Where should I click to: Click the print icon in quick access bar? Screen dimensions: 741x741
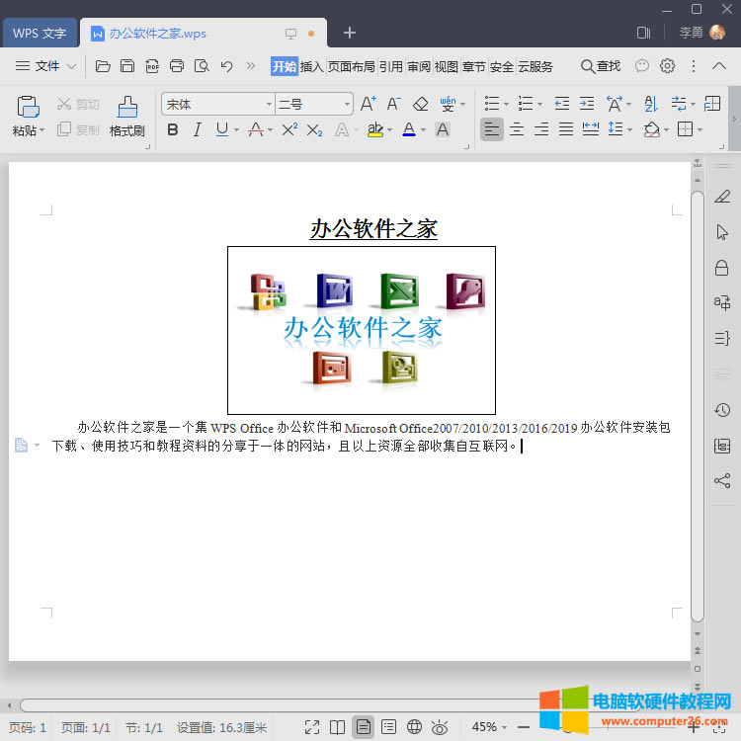click(x=177, y=66)
